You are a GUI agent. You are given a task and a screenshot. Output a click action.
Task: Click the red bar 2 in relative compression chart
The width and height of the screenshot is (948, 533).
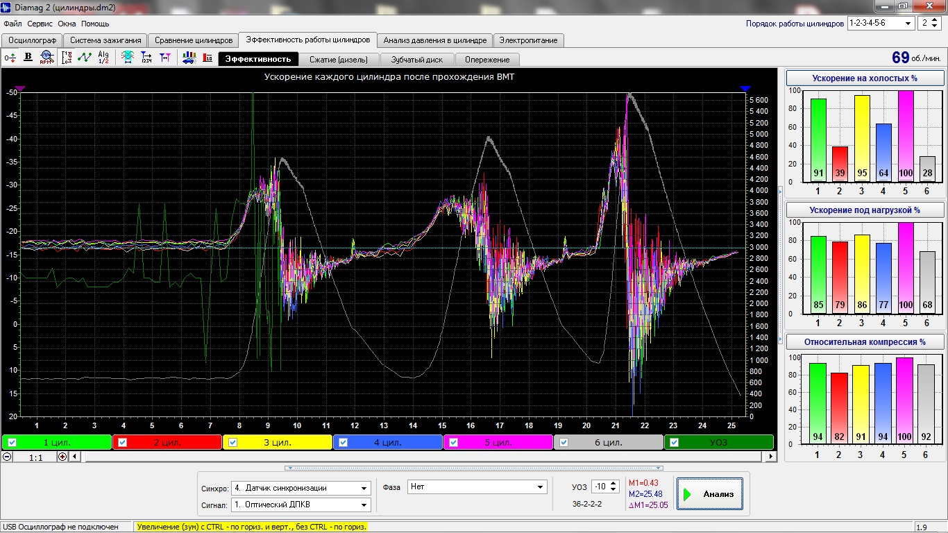point(839,408)
